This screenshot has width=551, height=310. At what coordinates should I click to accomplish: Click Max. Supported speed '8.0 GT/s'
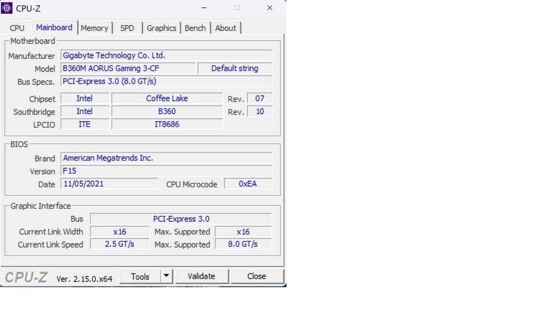tap(243, 244)
